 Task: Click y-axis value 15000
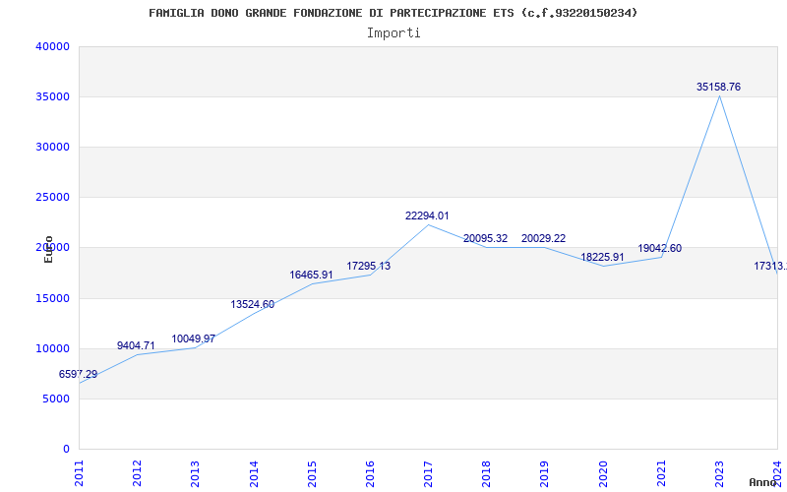point(52,299)
